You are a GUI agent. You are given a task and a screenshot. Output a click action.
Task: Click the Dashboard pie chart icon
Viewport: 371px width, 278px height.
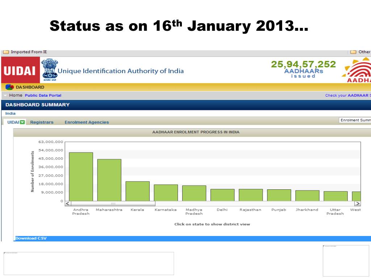pyautogui.click(x=9, y=87)
